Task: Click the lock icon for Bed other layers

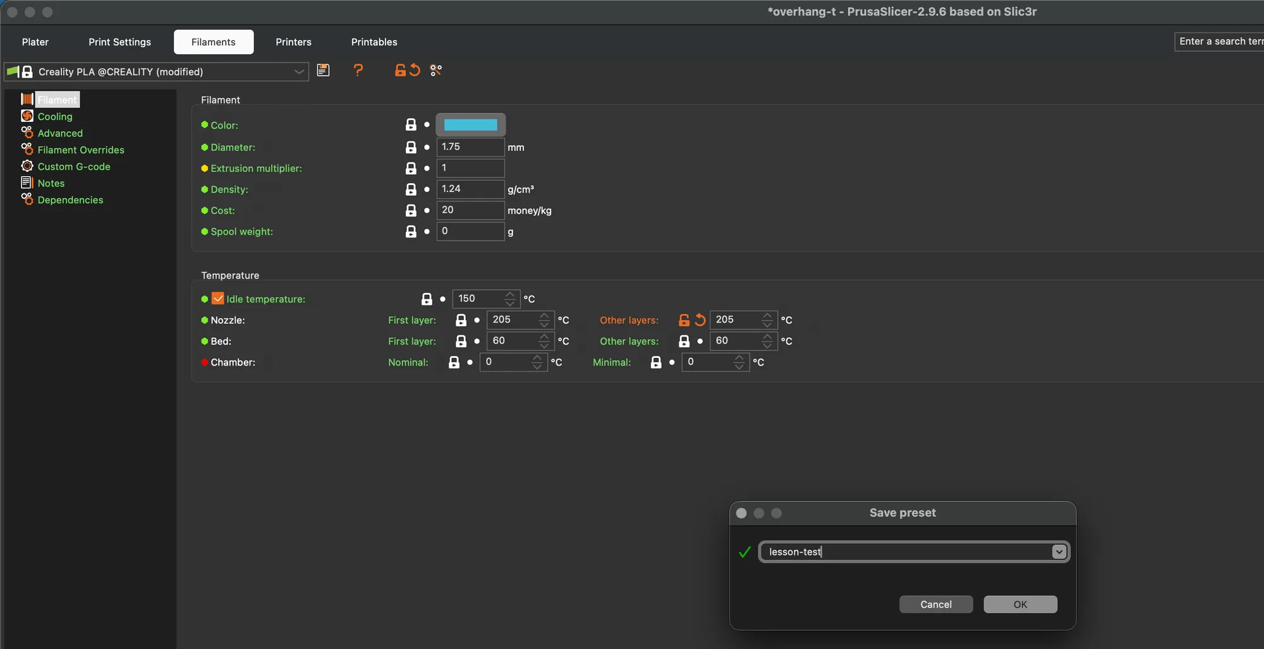Action: click(684, 341)
